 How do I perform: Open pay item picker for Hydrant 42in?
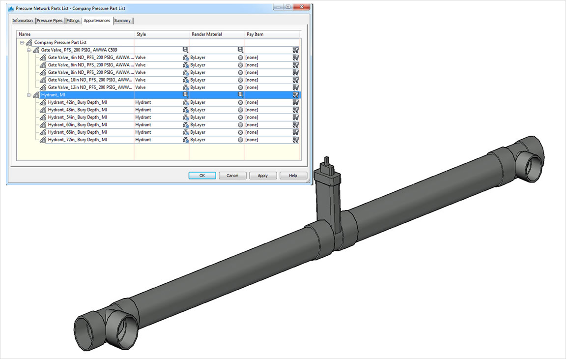[296, 103]
